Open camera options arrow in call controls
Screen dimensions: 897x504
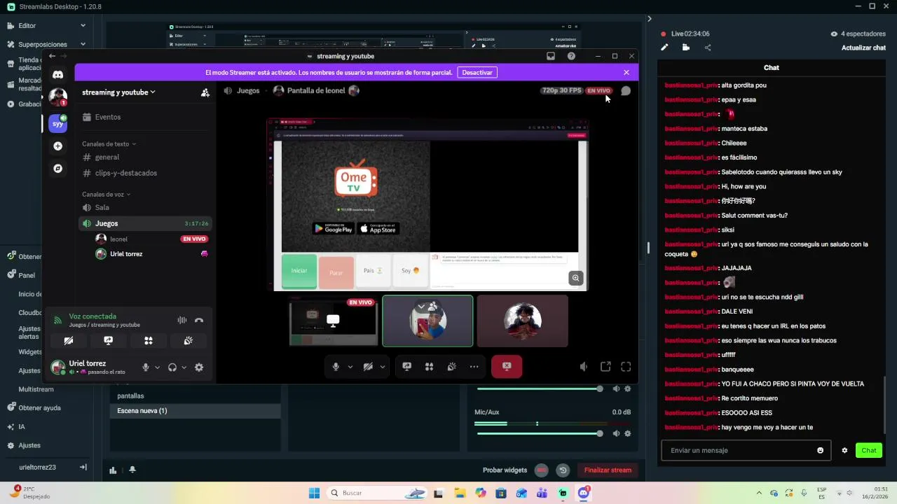pyautogui.click(x=382, y=367)
